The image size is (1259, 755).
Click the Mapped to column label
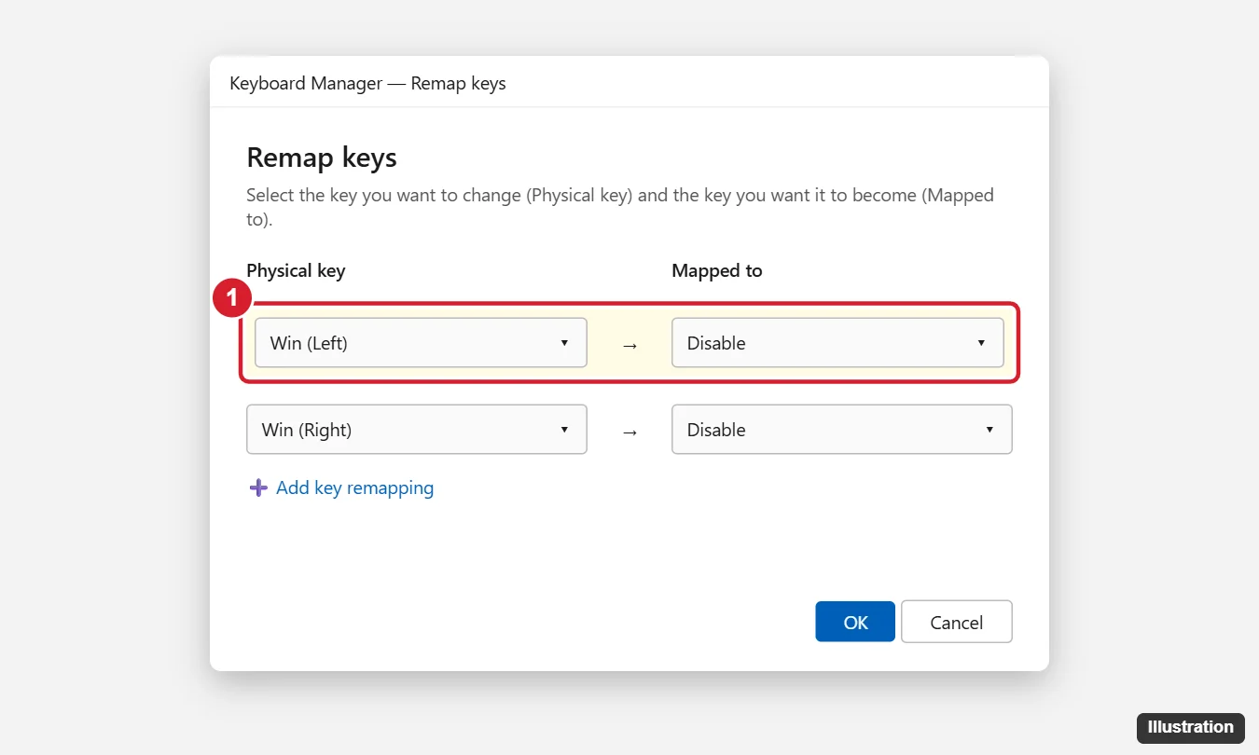[717, 270]
